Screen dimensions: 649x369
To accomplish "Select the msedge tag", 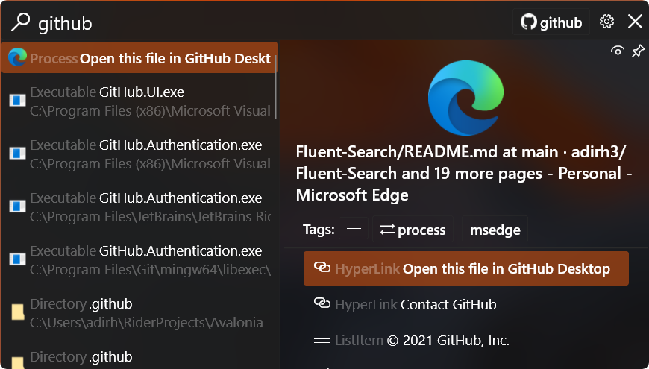I will 495,229.
